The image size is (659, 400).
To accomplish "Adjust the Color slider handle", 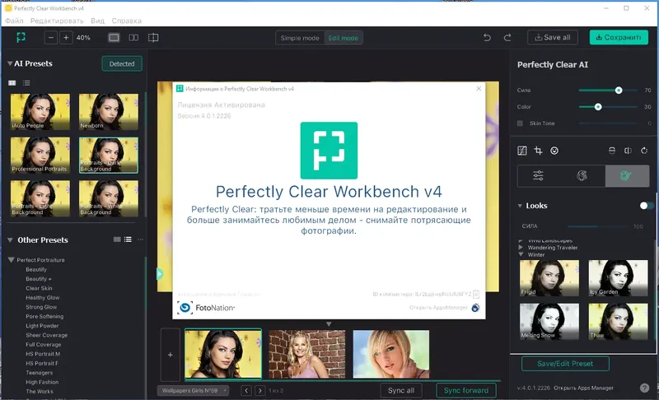I will coord(598,107).
